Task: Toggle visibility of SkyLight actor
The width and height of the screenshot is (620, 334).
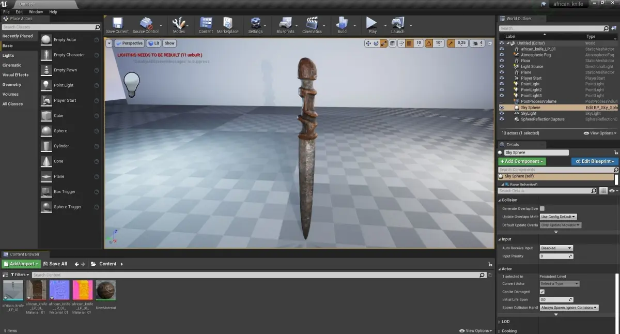Action: coord(502,113)
